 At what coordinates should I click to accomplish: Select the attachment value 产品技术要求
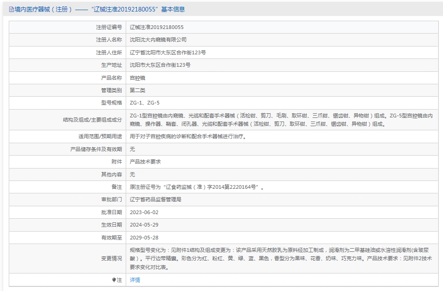(145, 162)
